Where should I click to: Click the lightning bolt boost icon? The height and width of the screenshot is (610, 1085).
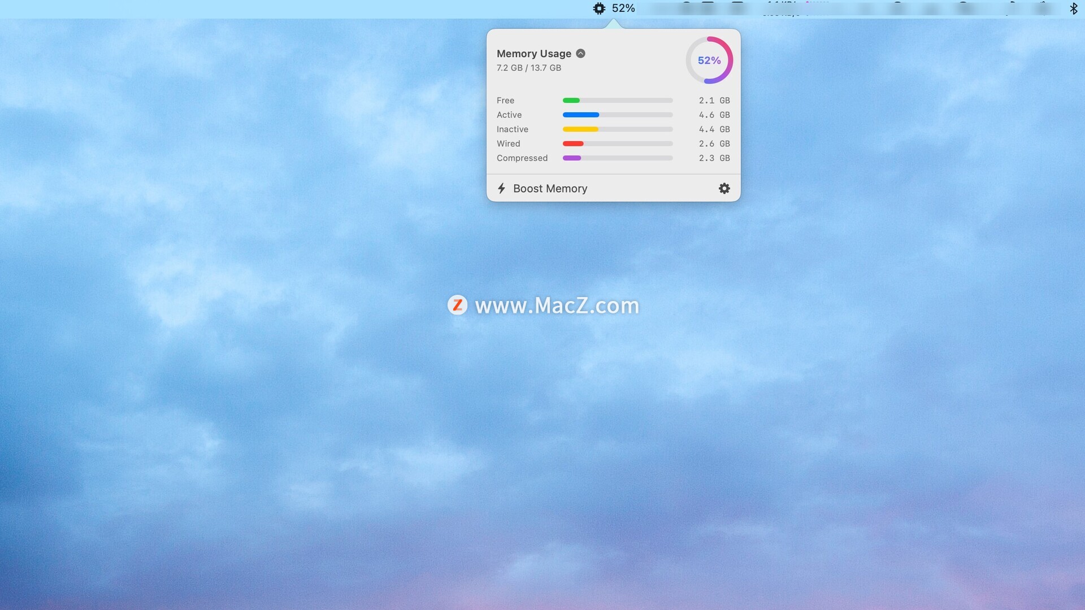[x=501, y=189]
